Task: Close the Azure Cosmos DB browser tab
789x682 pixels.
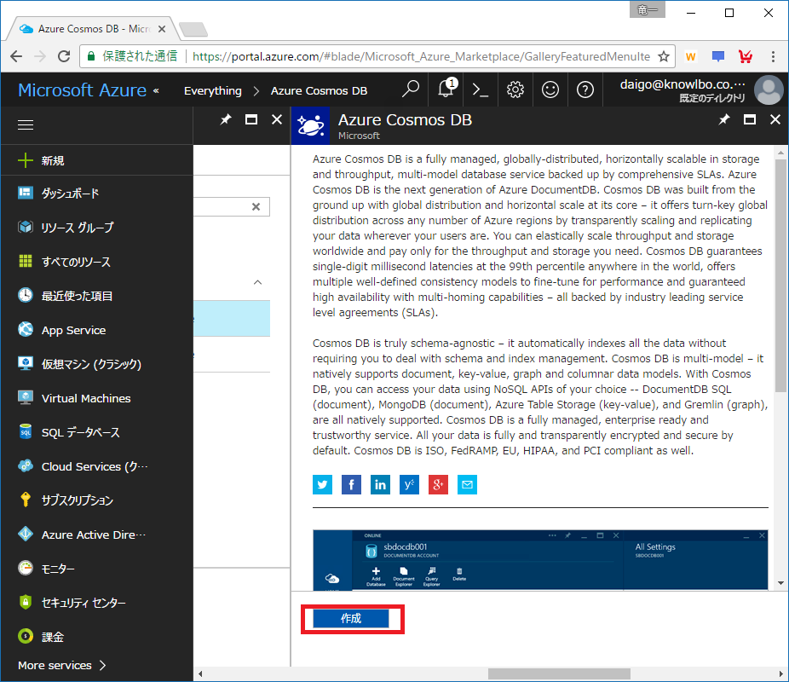Action: point(162,29)
